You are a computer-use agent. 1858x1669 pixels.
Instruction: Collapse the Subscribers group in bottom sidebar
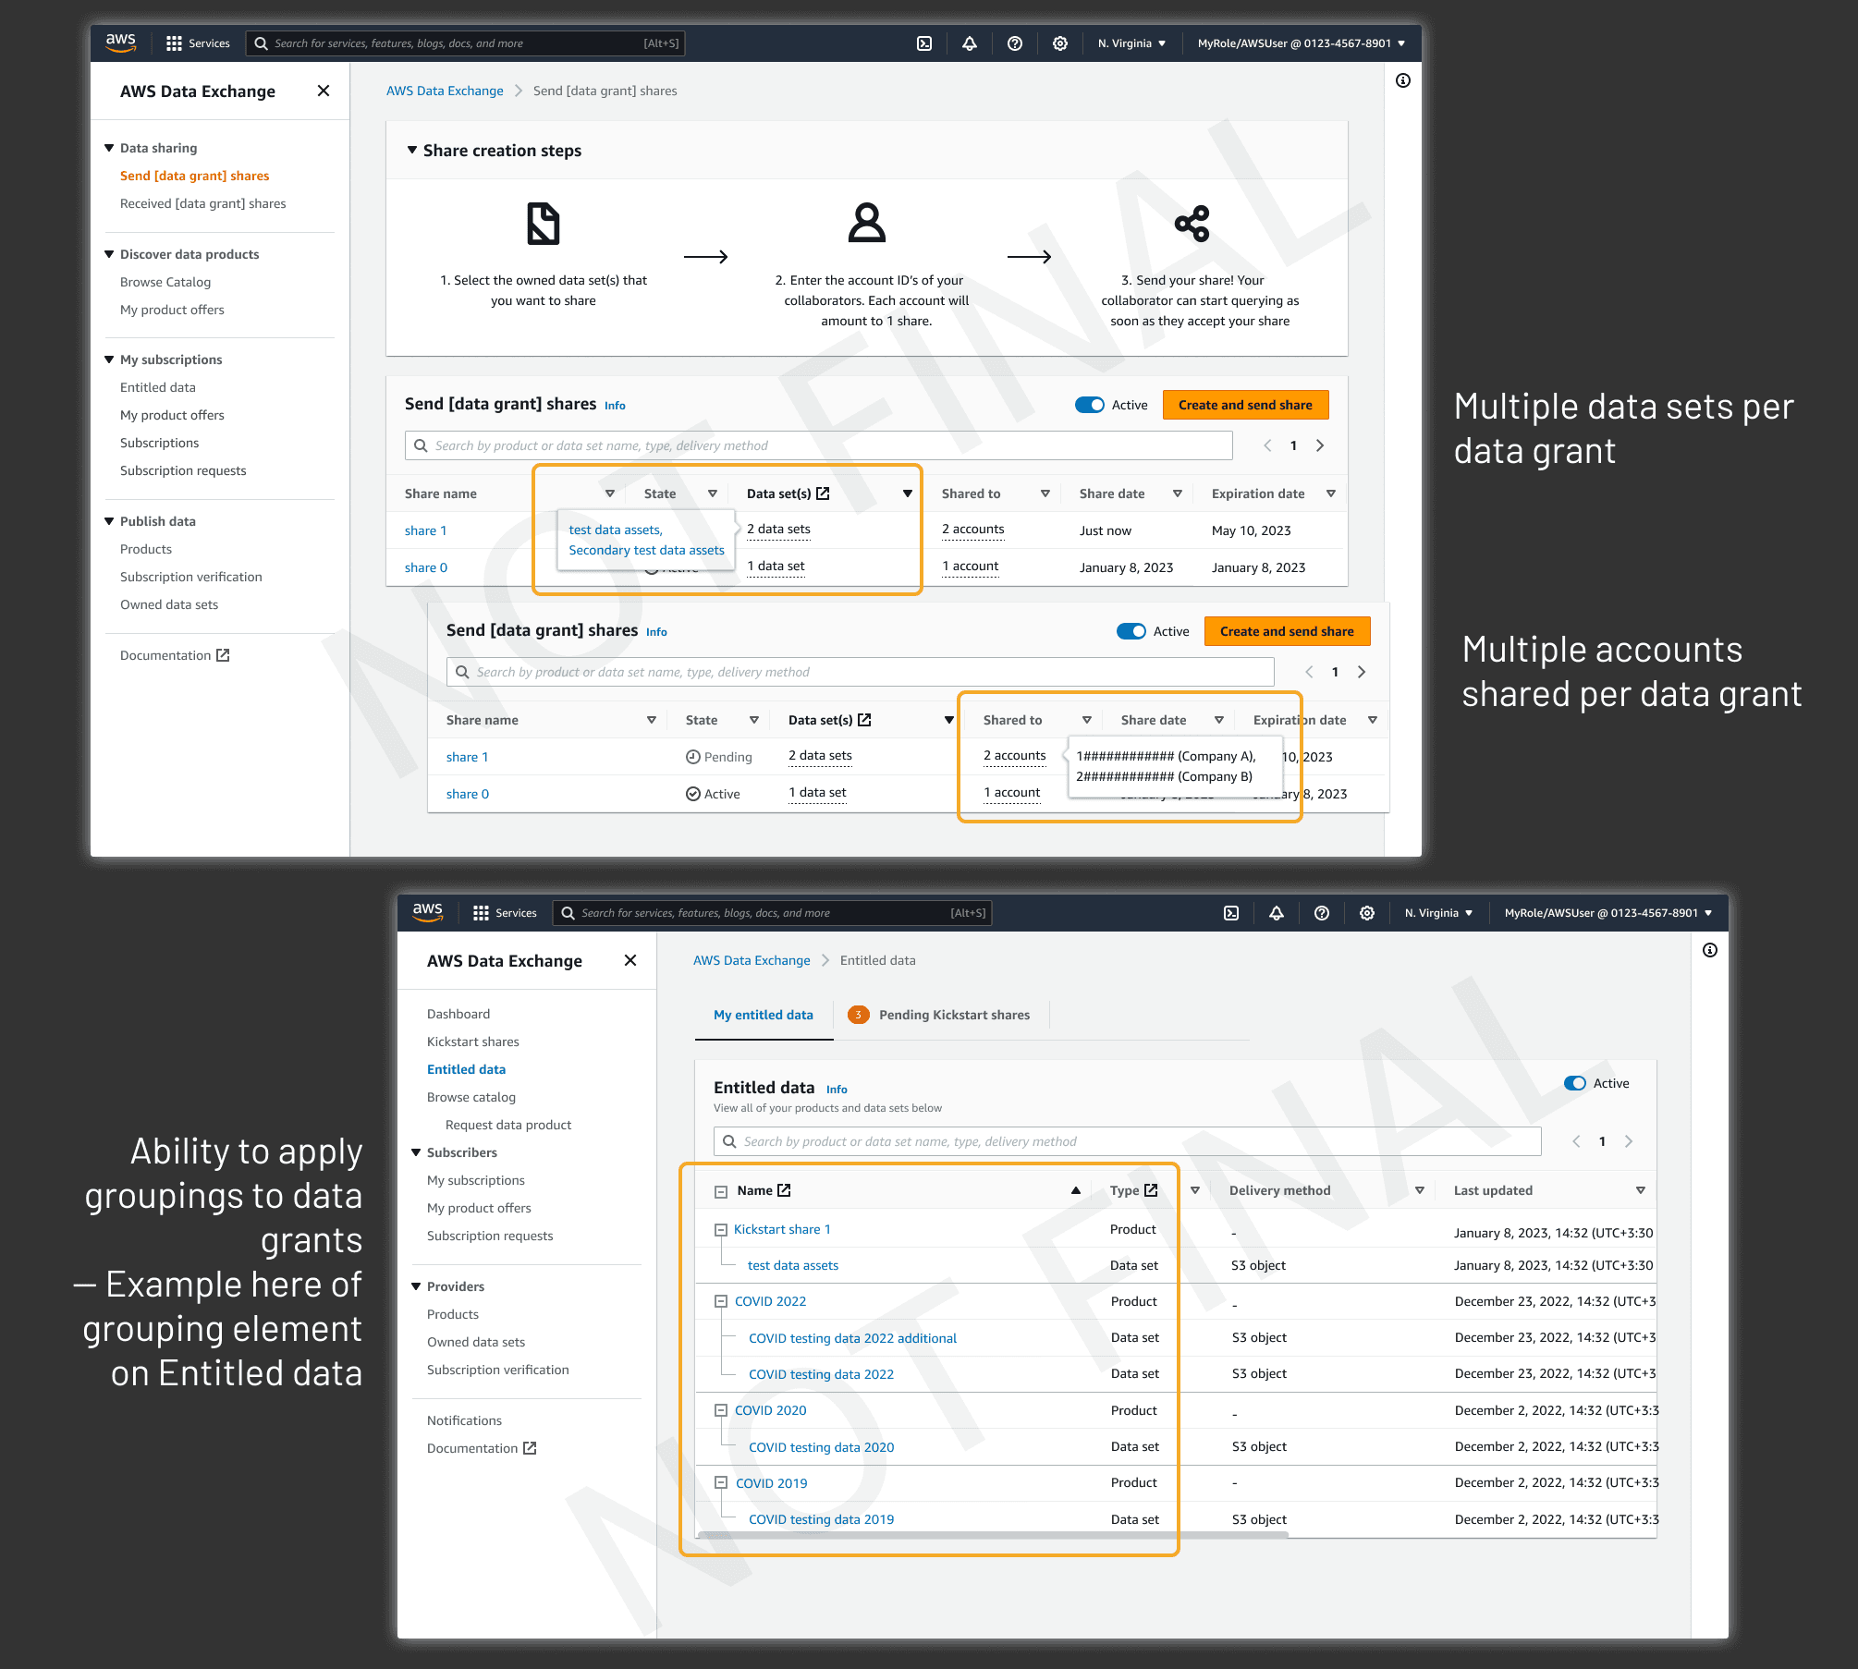pyautogui.click(x=416, y=1152)
